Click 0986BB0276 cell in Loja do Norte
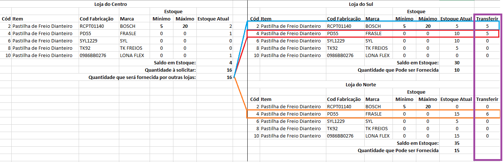Image resolution: width=503 pixels, height=162 pixels. pyautogui.click(x=340, y=136)
